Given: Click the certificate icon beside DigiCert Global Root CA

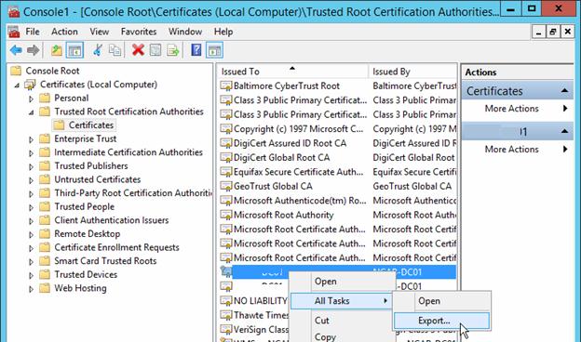Looking at the screenshot, I should 225,158.
